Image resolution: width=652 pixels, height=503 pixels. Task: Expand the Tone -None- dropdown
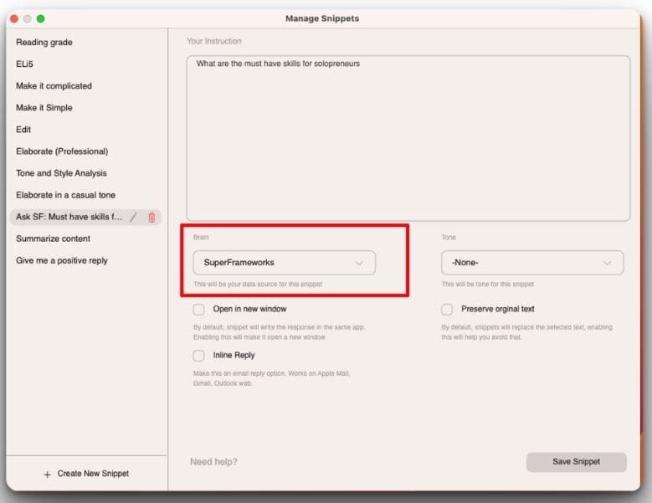click(x=531, y=263)
